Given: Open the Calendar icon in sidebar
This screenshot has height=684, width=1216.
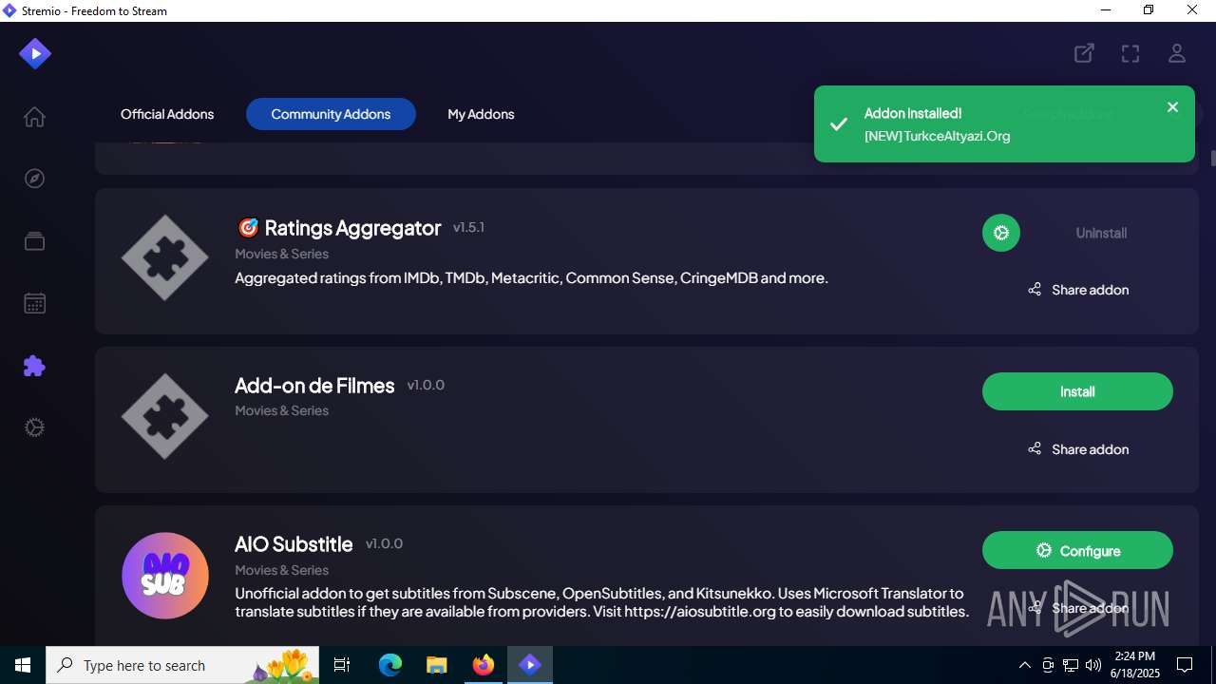Looking at the screenshot, I should click(x=34, y=304).
